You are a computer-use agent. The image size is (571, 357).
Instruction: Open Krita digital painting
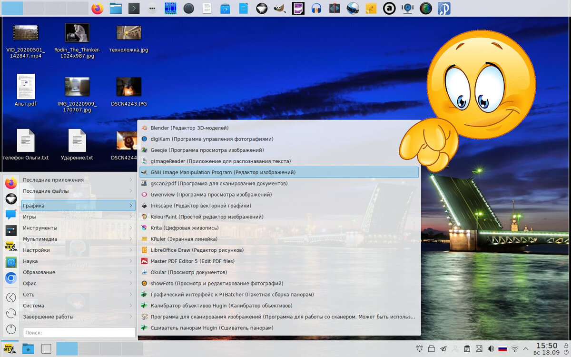pyautogui.click(x=279, y=228)
